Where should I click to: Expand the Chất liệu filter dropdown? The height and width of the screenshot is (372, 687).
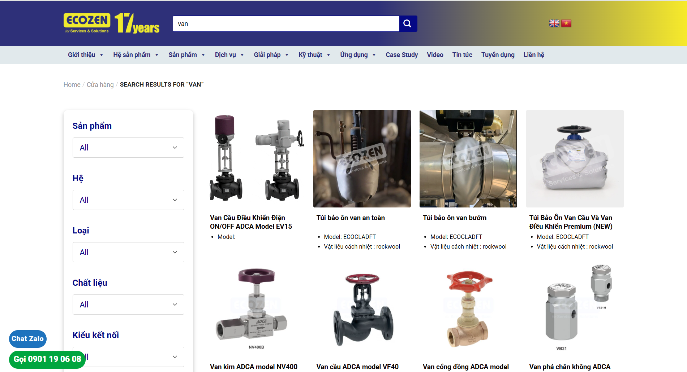[x=128, y=305]
